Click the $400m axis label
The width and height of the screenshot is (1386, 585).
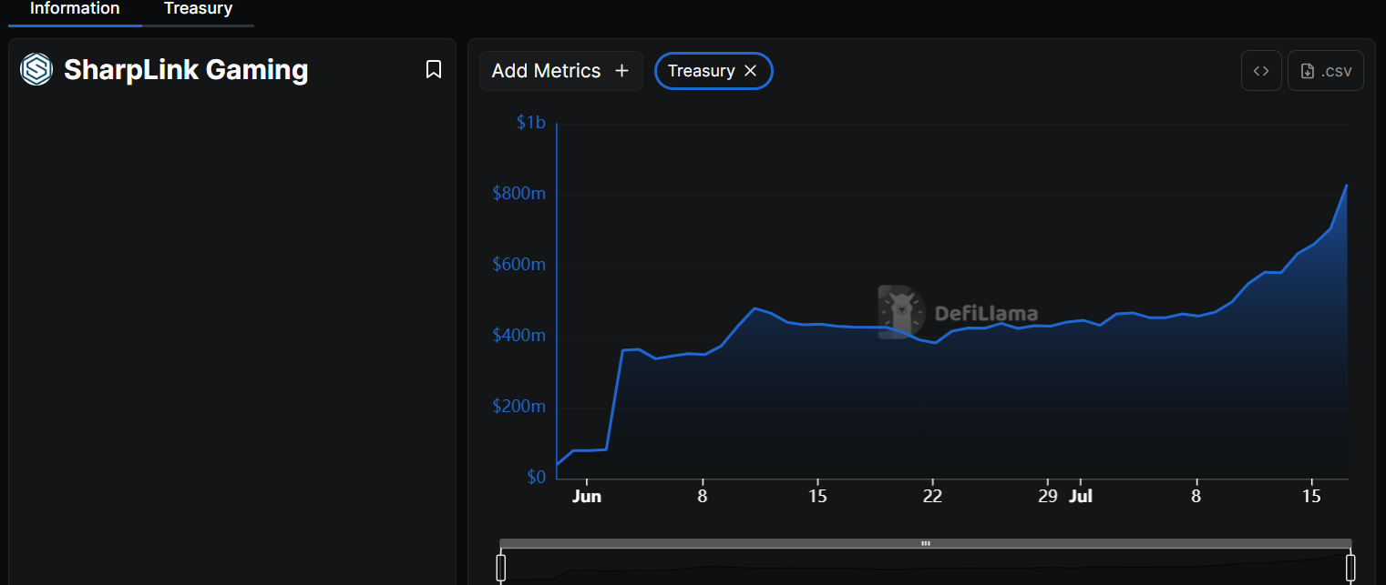tap(519, 336)
